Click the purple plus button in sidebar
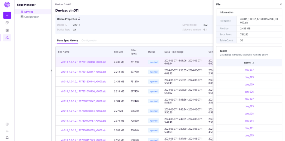Image resolution: width=285 pixels, height=141 pixels. click(x=7, y=15)
